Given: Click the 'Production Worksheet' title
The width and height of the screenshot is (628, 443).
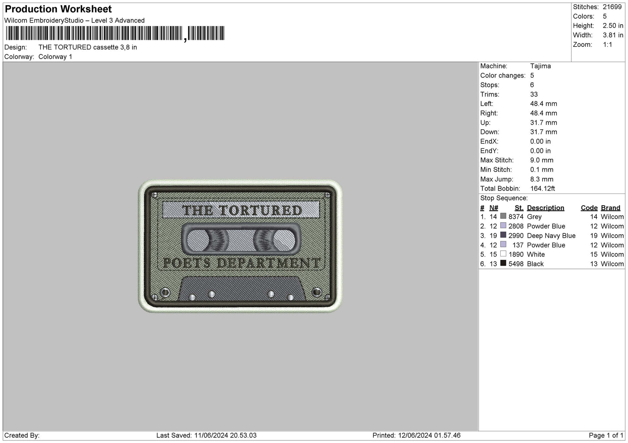Looking at the screenshot, I should point(58,9).
